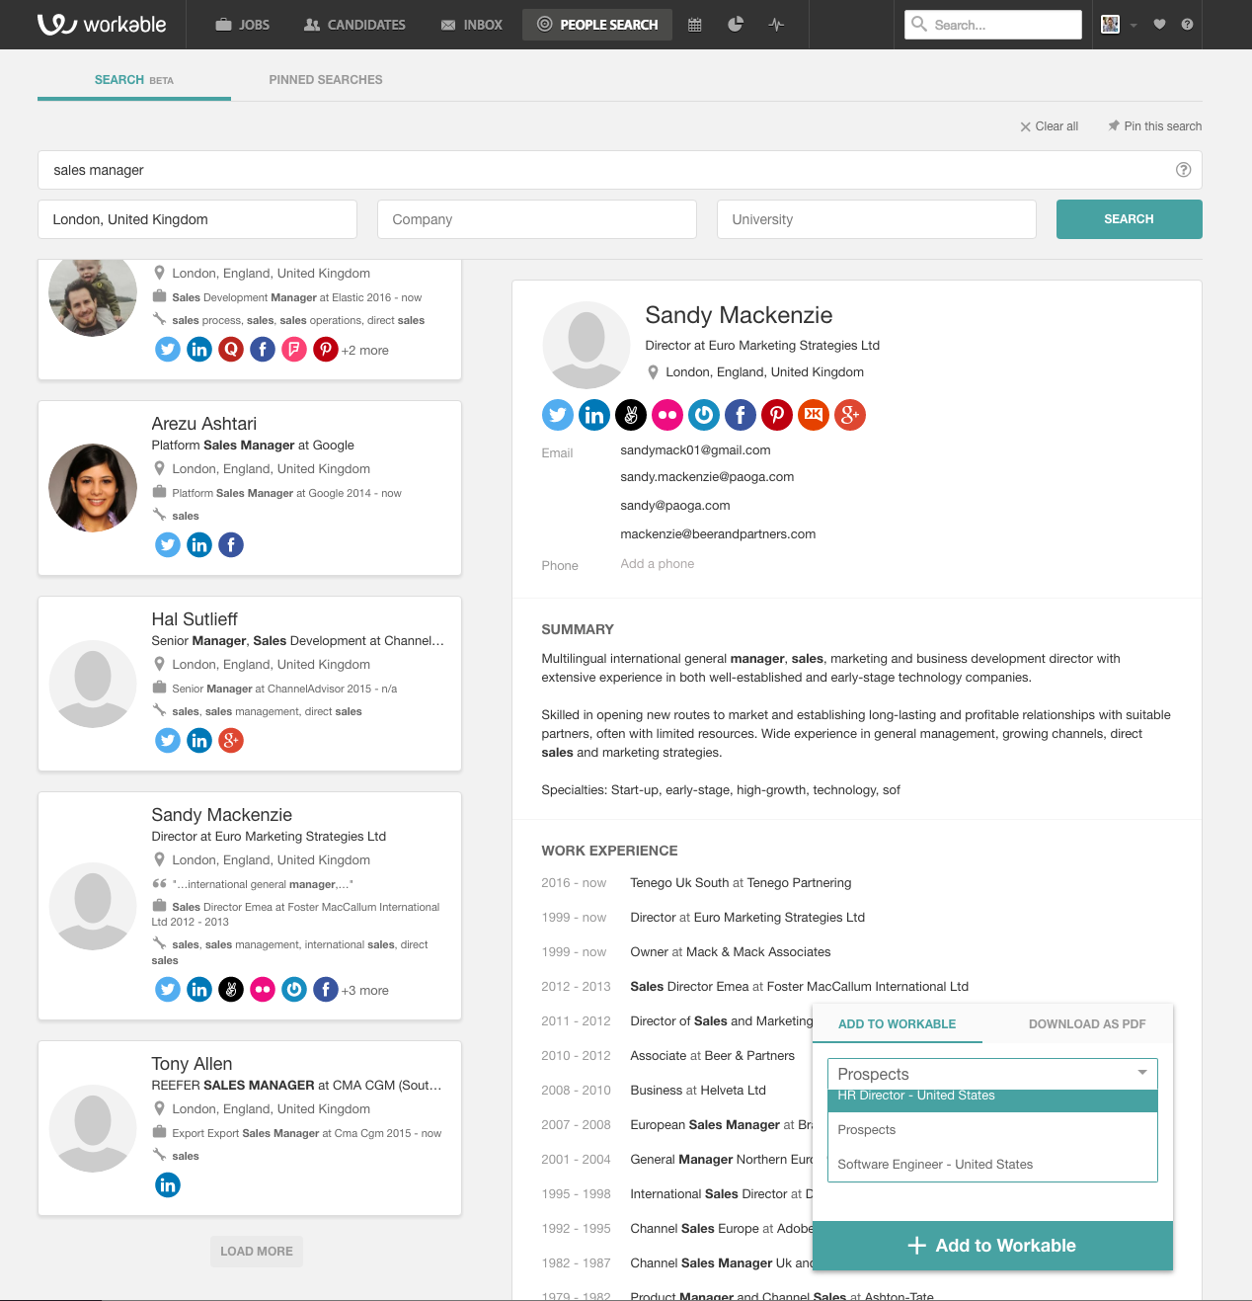Viewport: 1252px width, 1301px height.
Task: Click the Company filter input field
Action: tap(536, 219)
